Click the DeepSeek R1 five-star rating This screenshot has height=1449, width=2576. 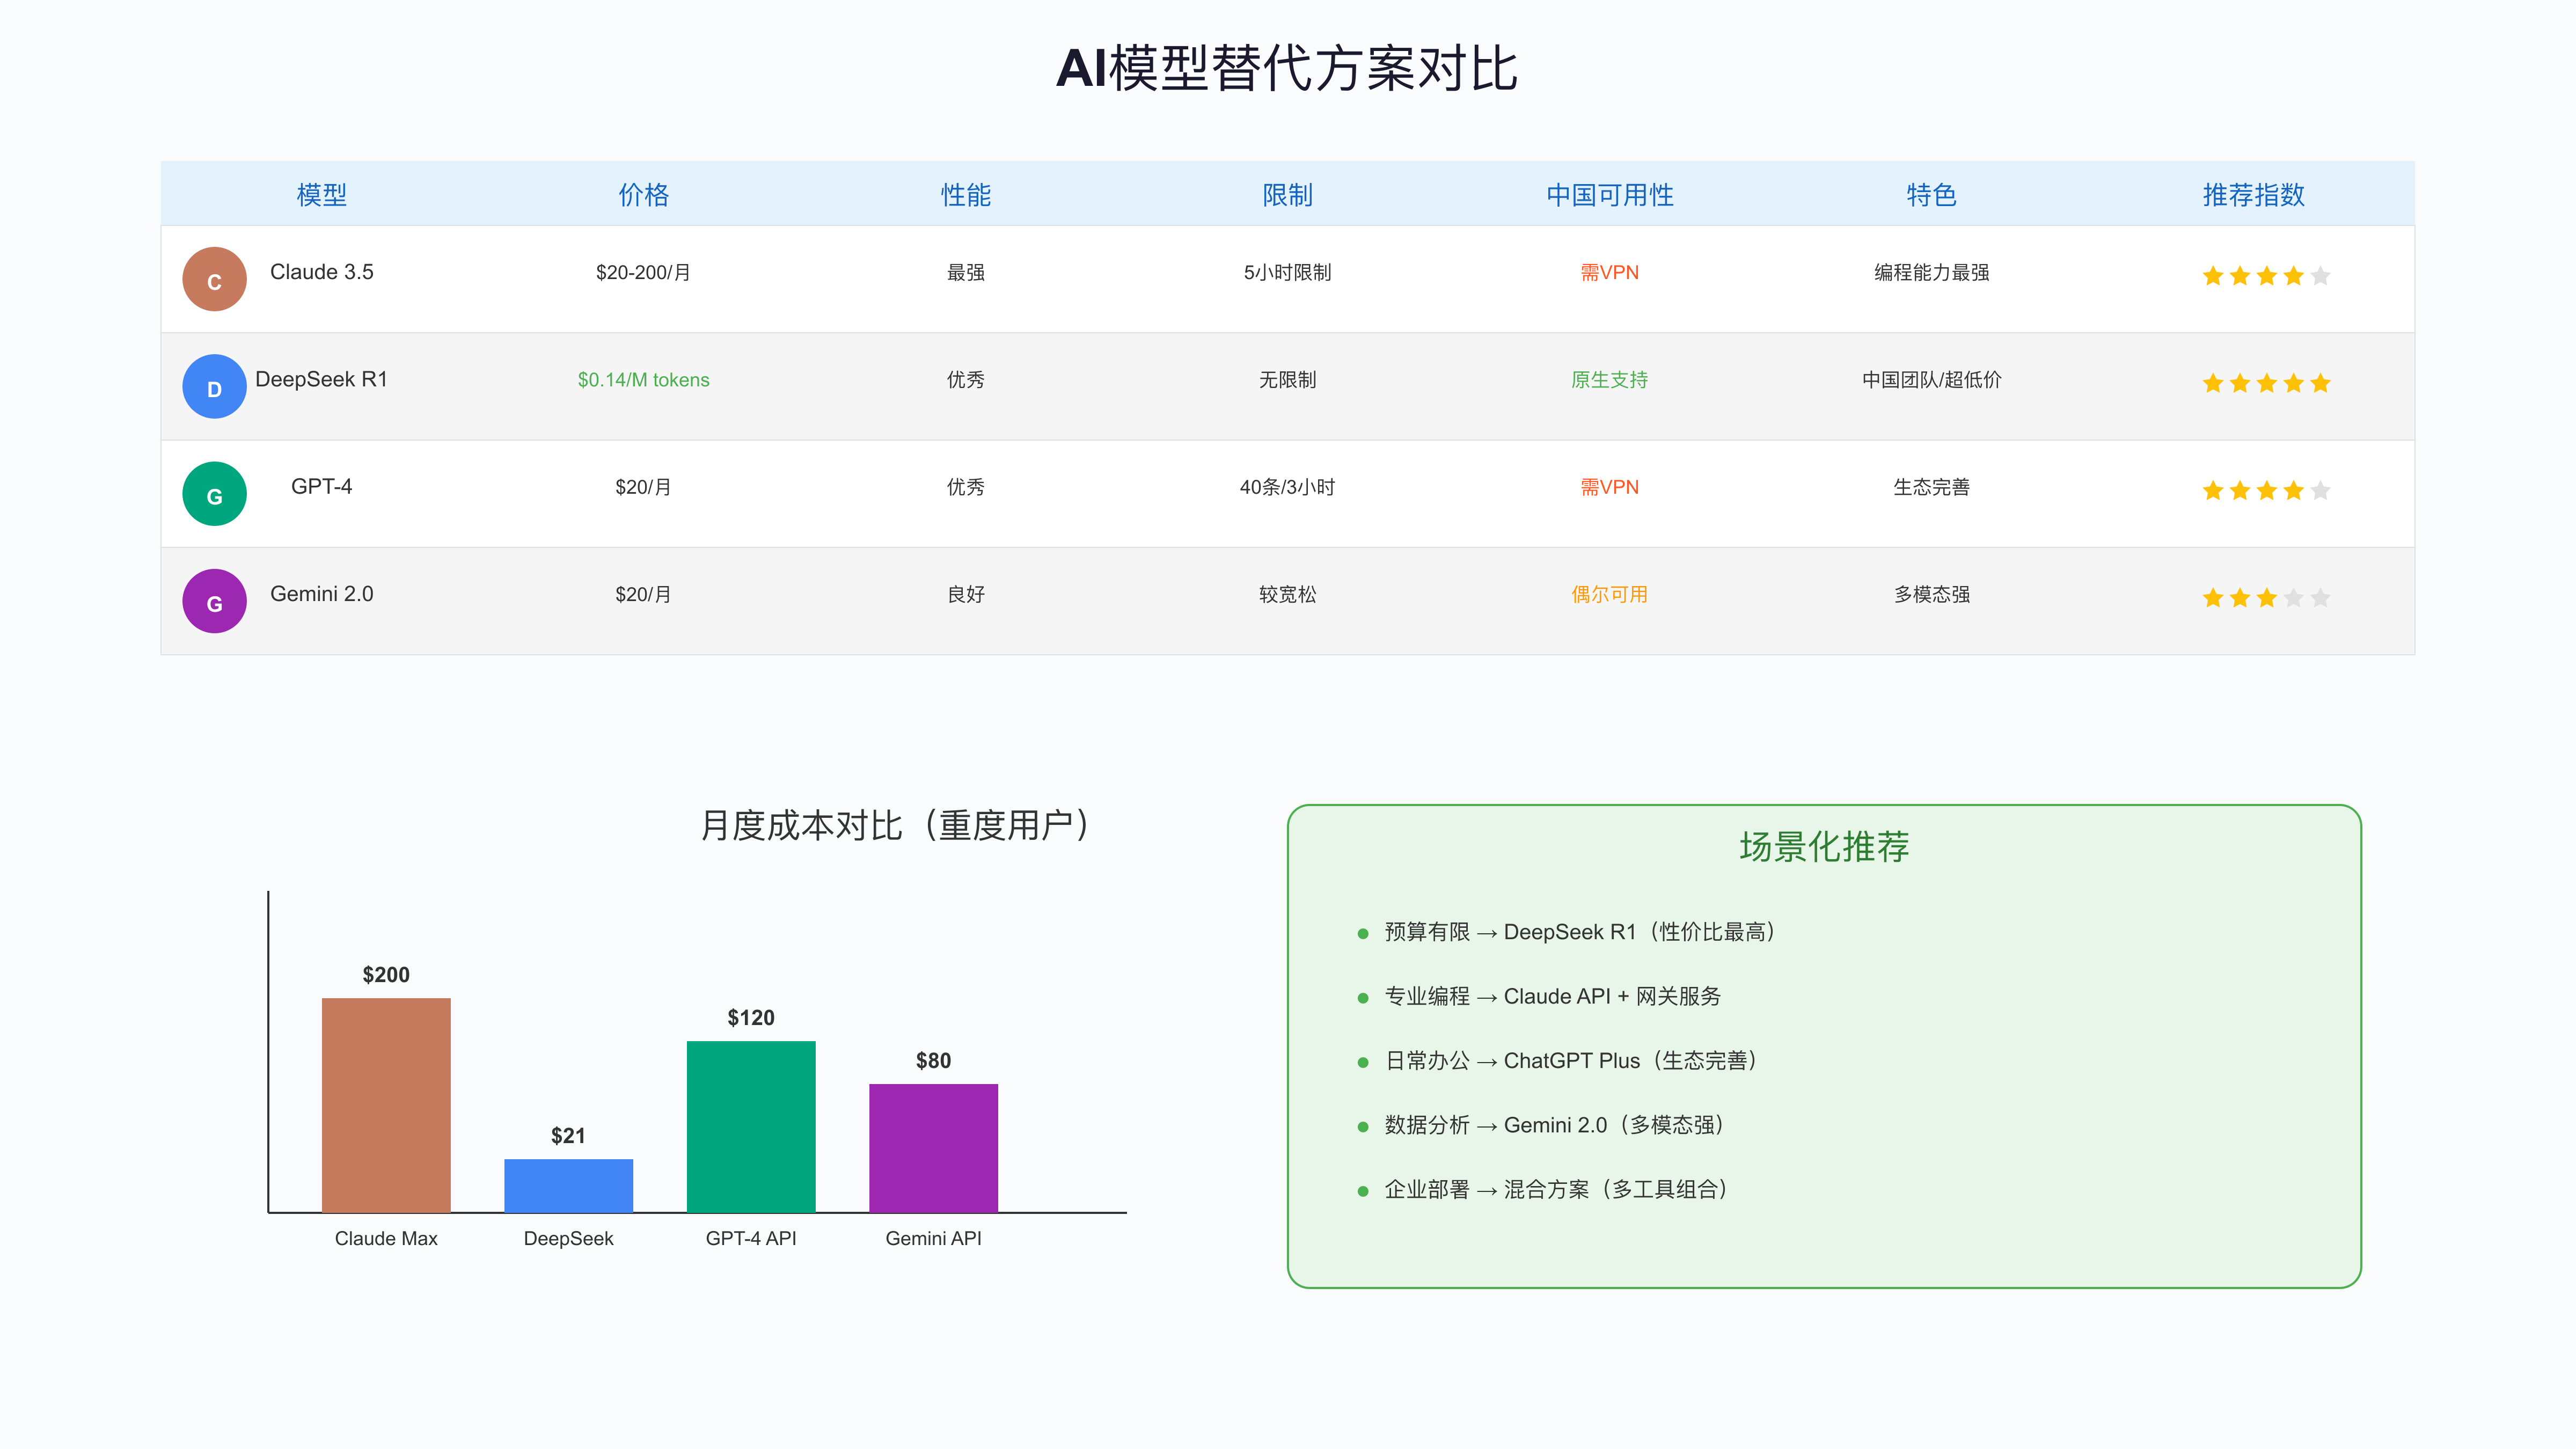(2266, 383)
